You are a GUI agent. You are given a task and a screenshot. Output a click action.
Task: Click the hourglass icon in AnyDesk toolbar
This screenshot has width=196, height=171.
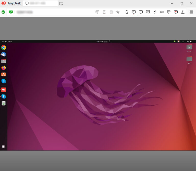tap(104, 12)
